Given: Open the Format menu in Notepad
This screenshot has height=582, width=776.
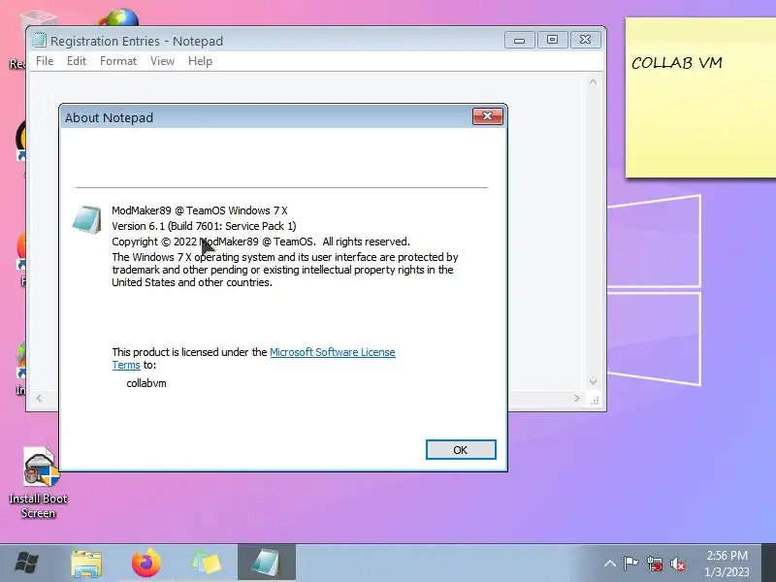Looking at the screenshot, I should pyautogui.click(x=117, y=61).
